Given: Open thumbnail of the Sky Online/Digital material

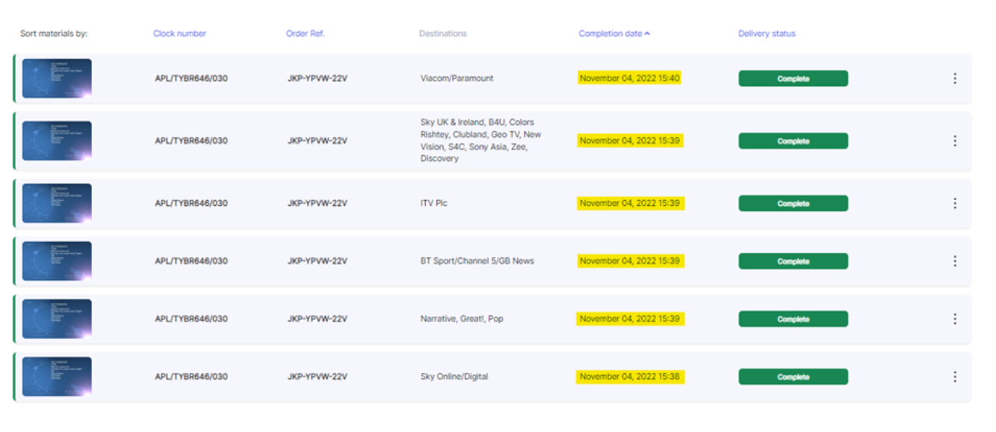Looking at the screenshot, I should 57,377.
